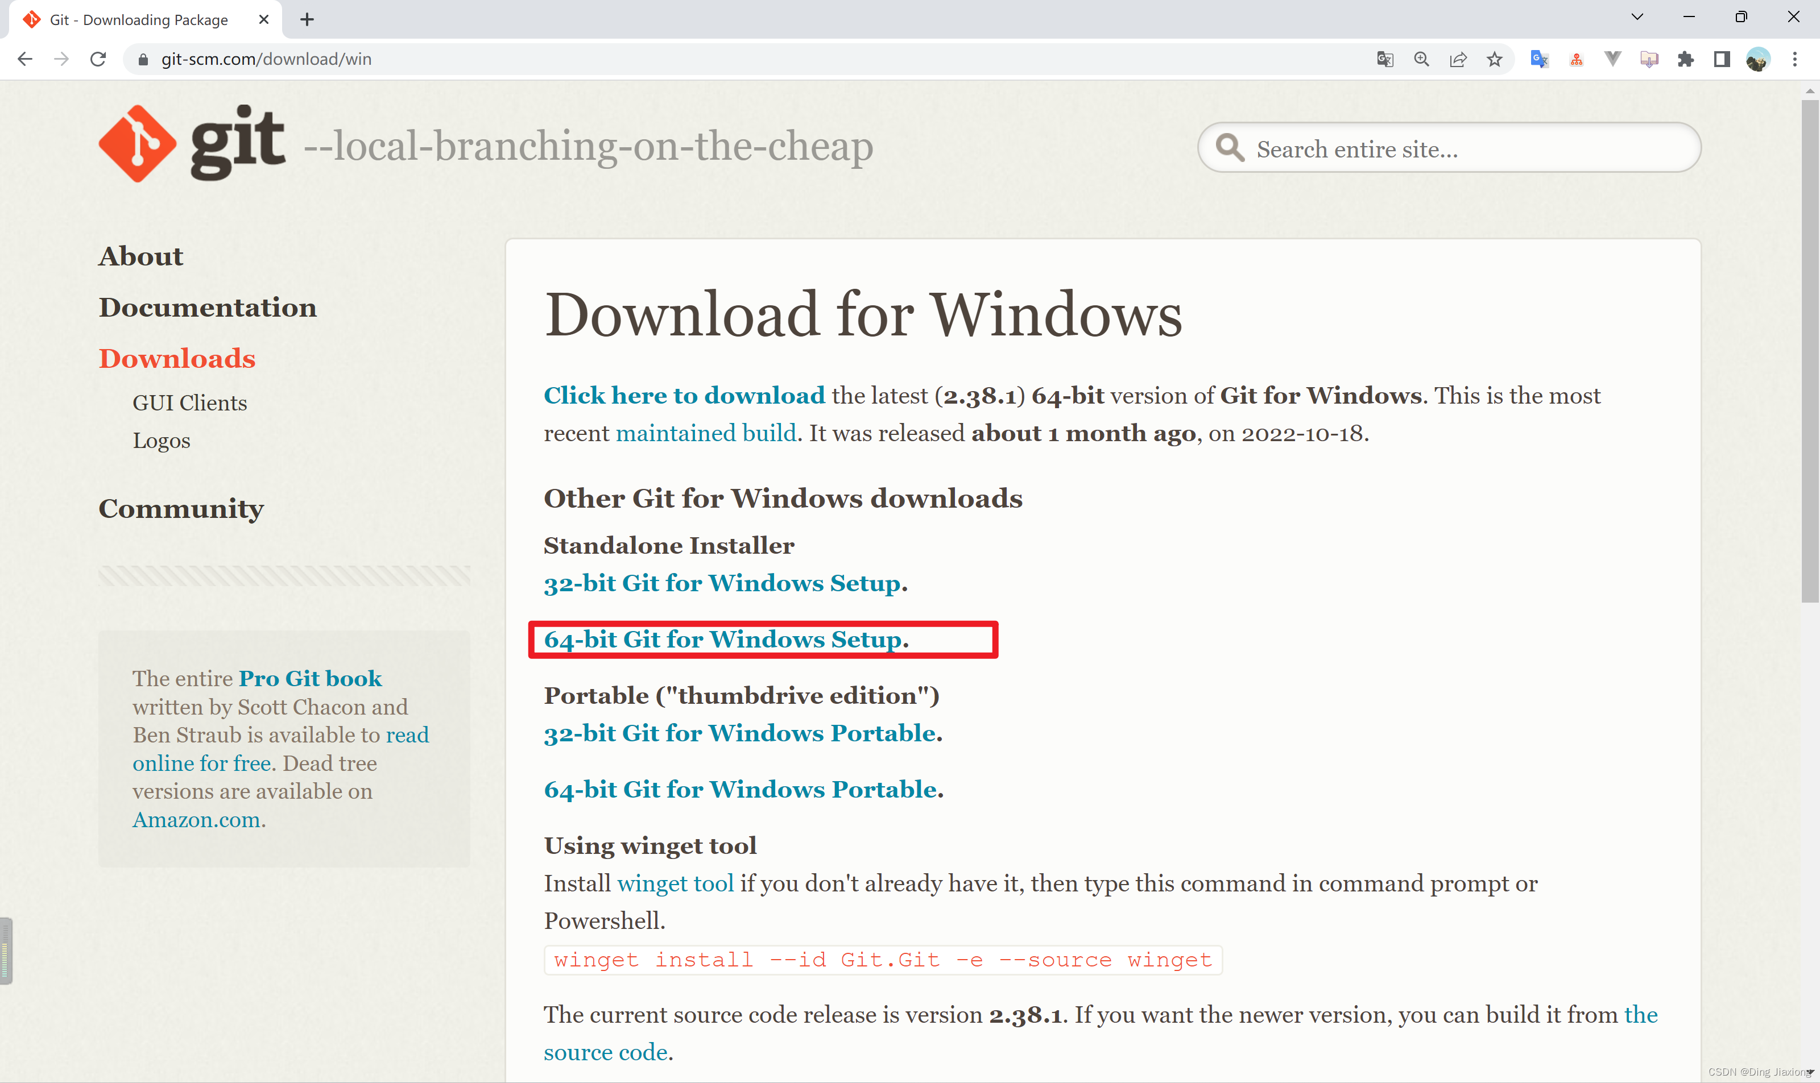Click the zoom magnifier icon in address bar
Screen dimensions: 1820x1083
[x=1421, y=59]
